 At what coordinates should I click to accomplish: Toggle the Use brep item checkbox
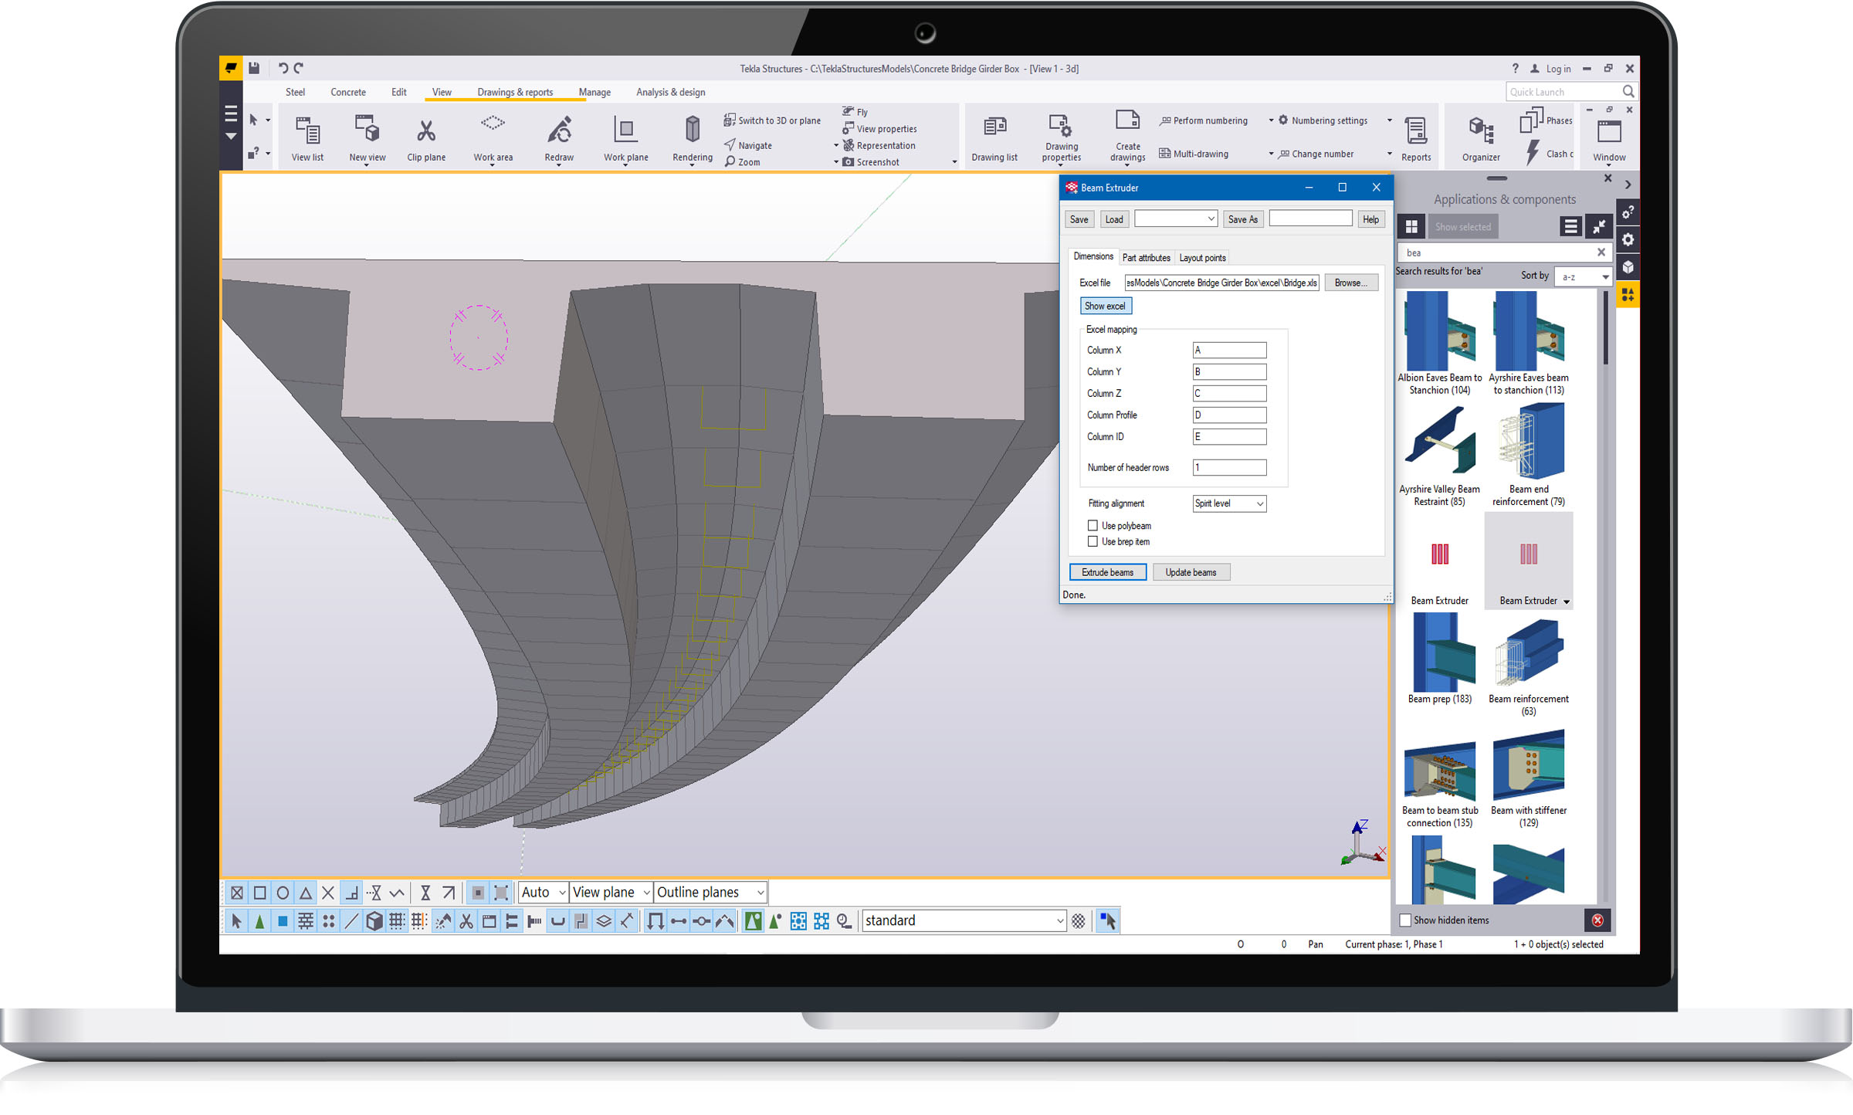(1092, 541)
